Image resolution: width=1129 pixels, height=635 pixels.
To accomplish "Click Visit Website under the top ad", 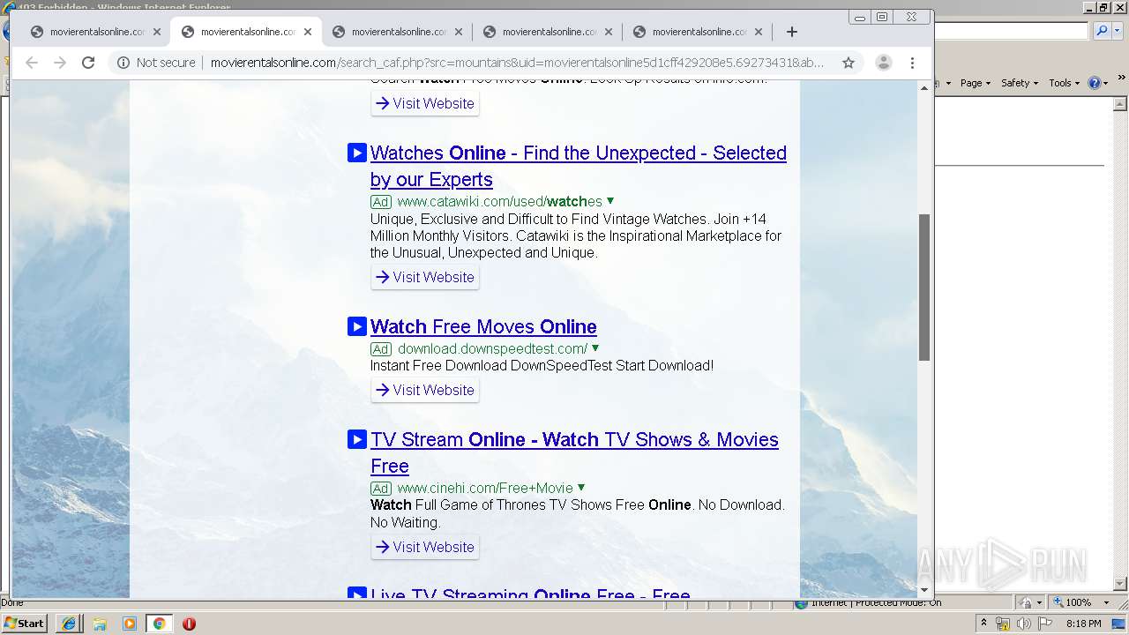I will pyautogui.click(x=425, y=103).
